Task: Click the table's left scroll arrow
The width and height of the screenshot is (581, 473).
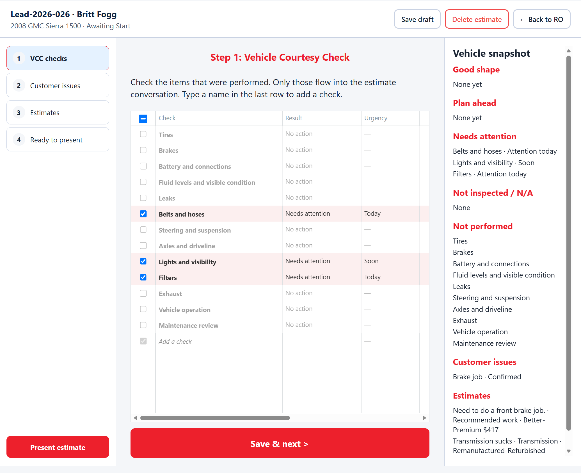Action: tap(136, 418)
